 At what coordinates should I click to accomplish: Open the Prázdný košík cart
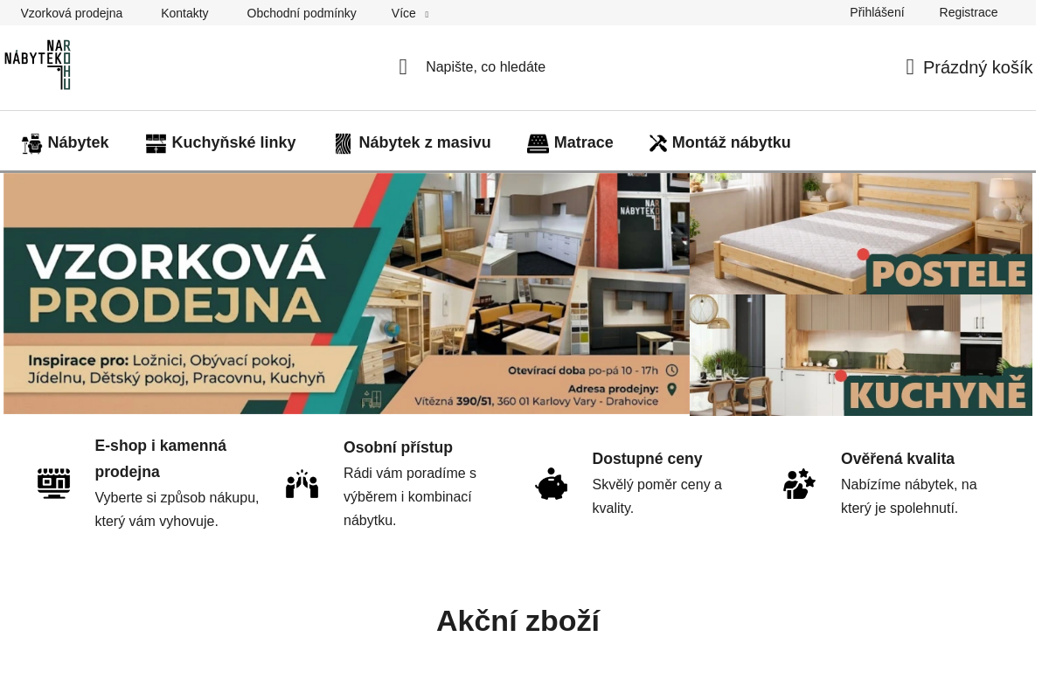coord(977,67)
